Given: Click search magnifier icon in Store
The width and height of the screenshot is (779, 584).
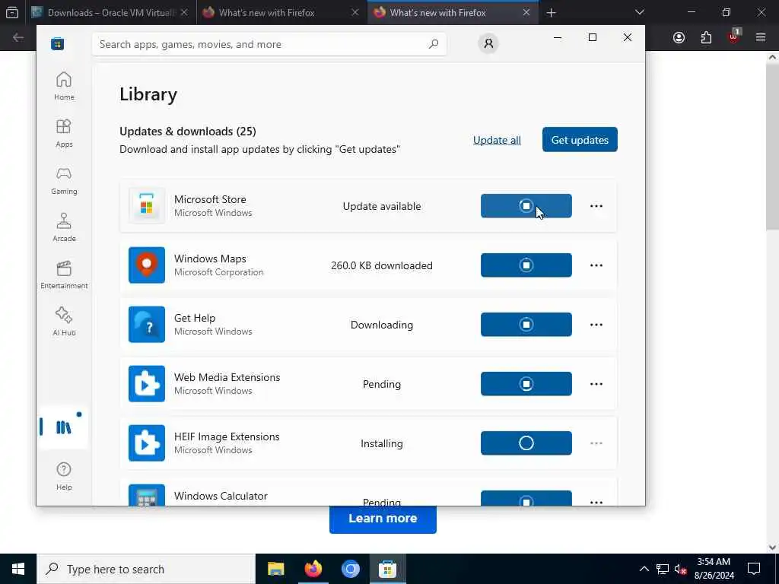Looking at the screenshot, I should point(433,43).
